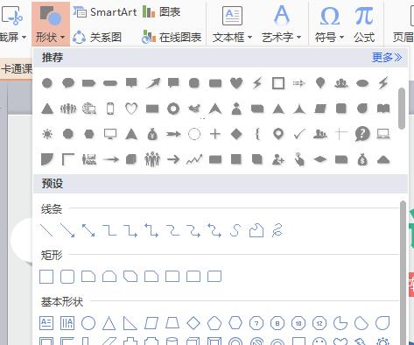Open the 艺术字 word art dropdown
This screenshot has width=414, height=345.
[x=281, y=24]
